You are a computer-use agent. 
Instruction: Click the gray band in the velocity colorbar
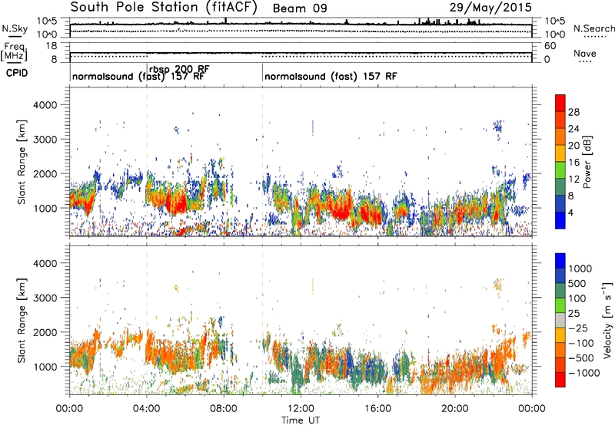(560, 320)
